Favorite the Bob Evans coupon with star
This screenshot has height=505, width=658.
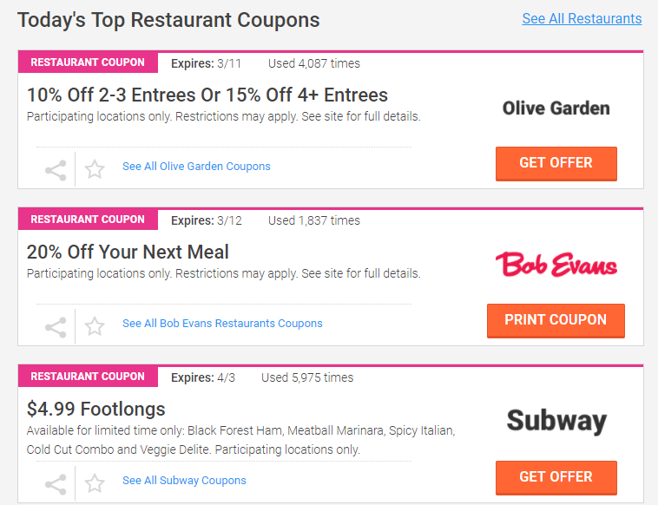pos(95,326)
